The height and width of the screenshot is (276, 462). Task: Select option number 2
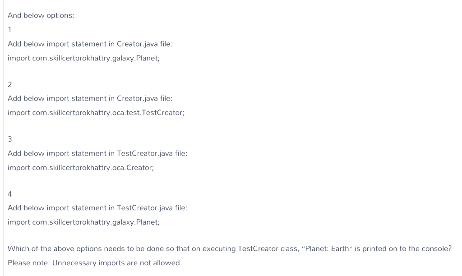(10, 84)
